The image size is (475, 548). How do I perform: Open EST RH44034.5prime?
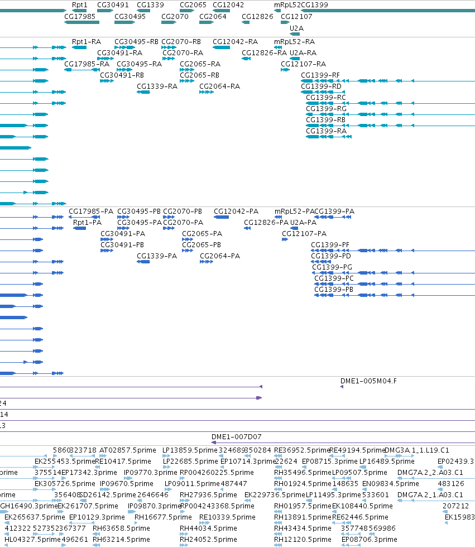184,534
